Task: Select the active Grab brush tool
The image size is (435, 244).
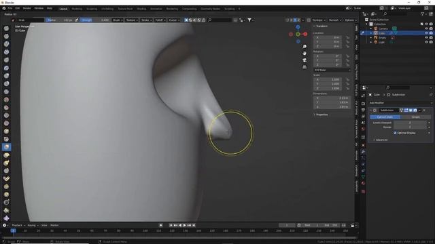Action: tap(6, 147)
